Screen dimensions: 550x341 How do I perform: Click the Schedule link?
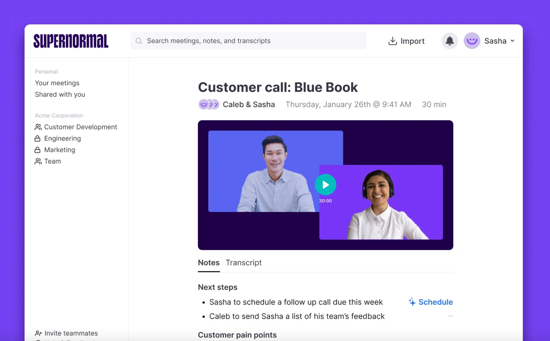[435, 302]
